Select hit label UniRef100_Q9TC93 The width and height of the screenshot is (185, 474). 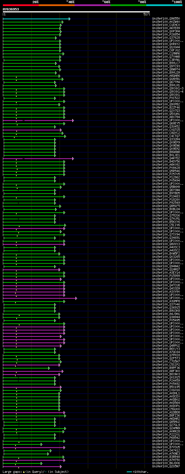point(166,66)
